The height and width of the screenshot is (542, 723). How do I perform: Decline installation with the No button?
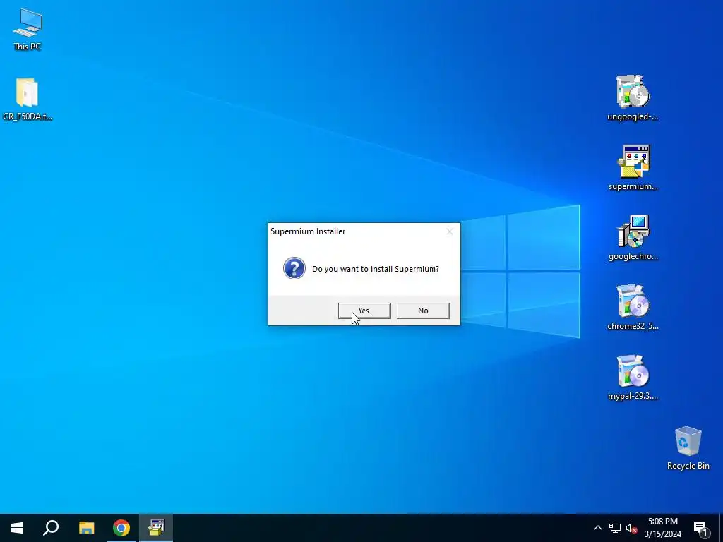tap(423, 311)
